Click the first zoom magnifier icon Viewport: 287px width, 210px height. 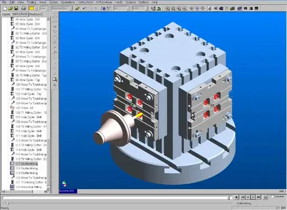coord(168,8)
